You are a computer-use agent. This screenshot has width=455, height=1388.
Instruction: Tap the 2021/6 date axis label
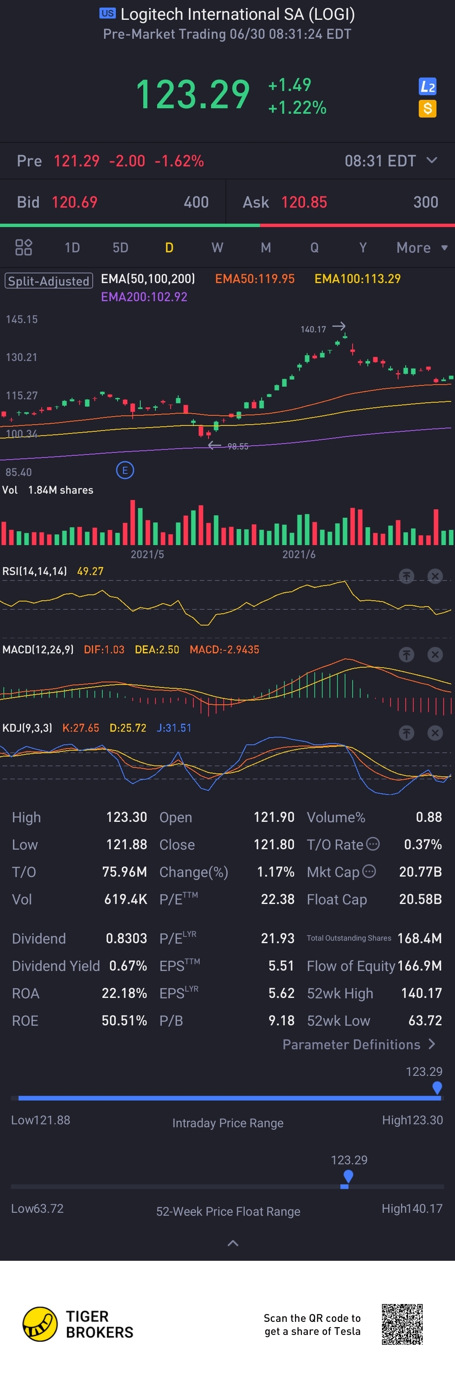(299, 554)
